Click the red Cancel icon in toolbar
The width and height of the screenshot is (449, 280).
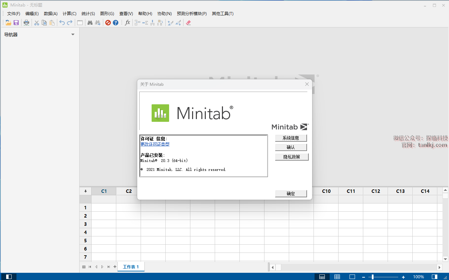point(108,23)
